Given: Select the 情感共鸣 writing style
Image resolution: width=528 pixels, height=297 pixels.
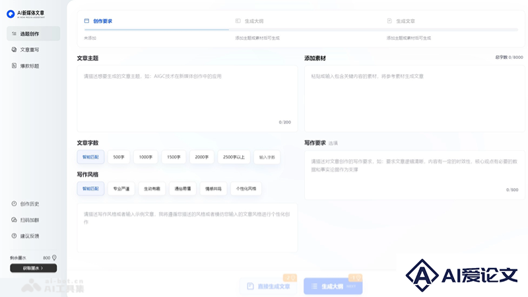Looking at the screenshot, I should pos(213,189).
